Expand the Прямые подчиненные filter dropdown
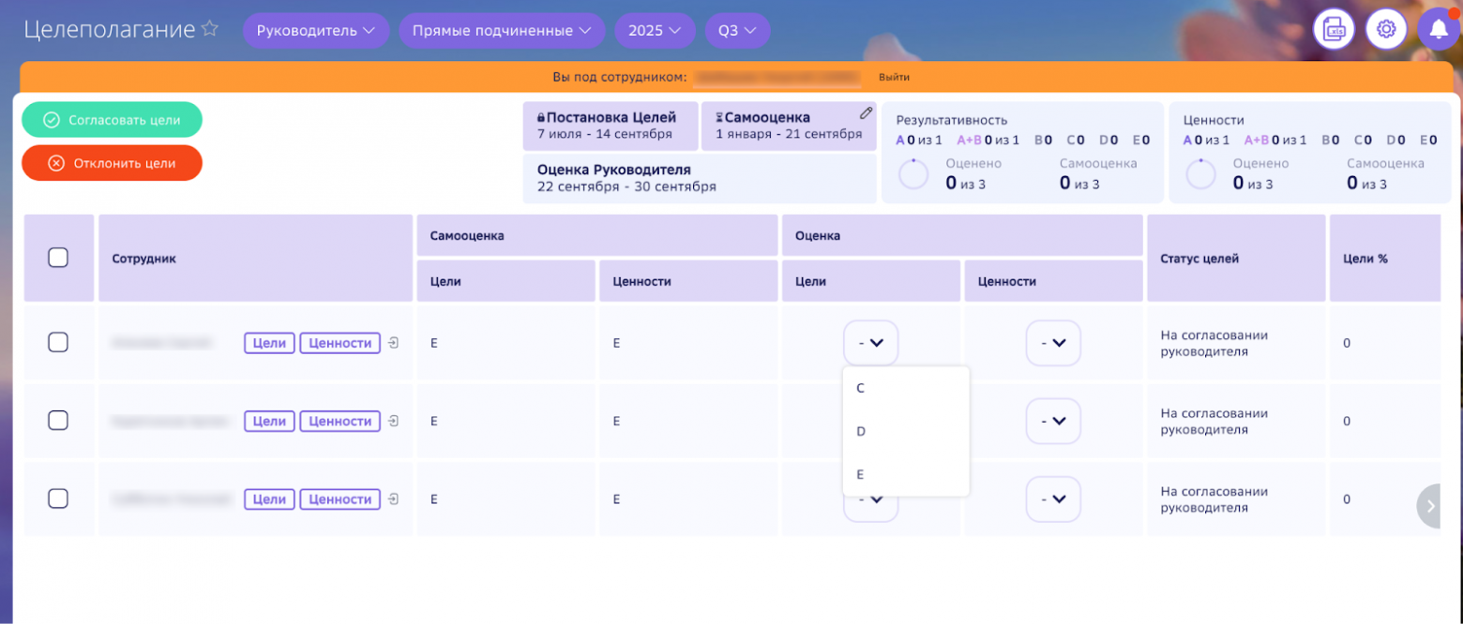The width and height of the screenshot is (1463, 624). pos(502,31)
